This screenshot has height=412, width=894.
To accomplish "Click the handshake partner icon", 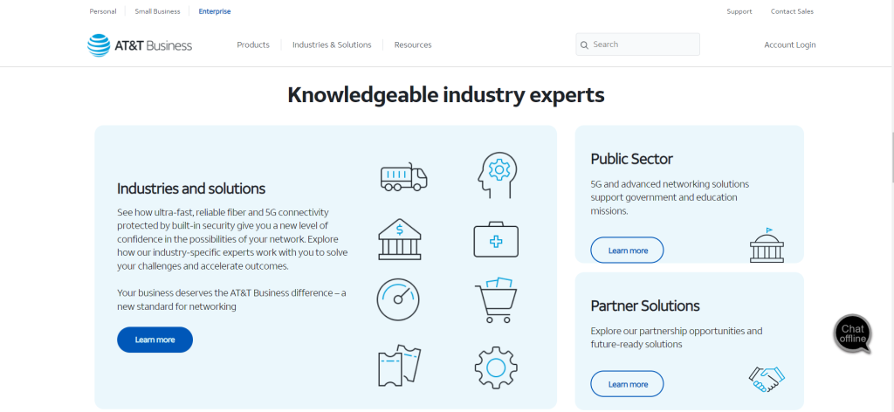I will coord(767,378).
